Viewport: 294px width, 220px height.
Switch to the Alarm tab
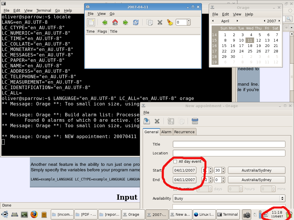click(166, 132)
